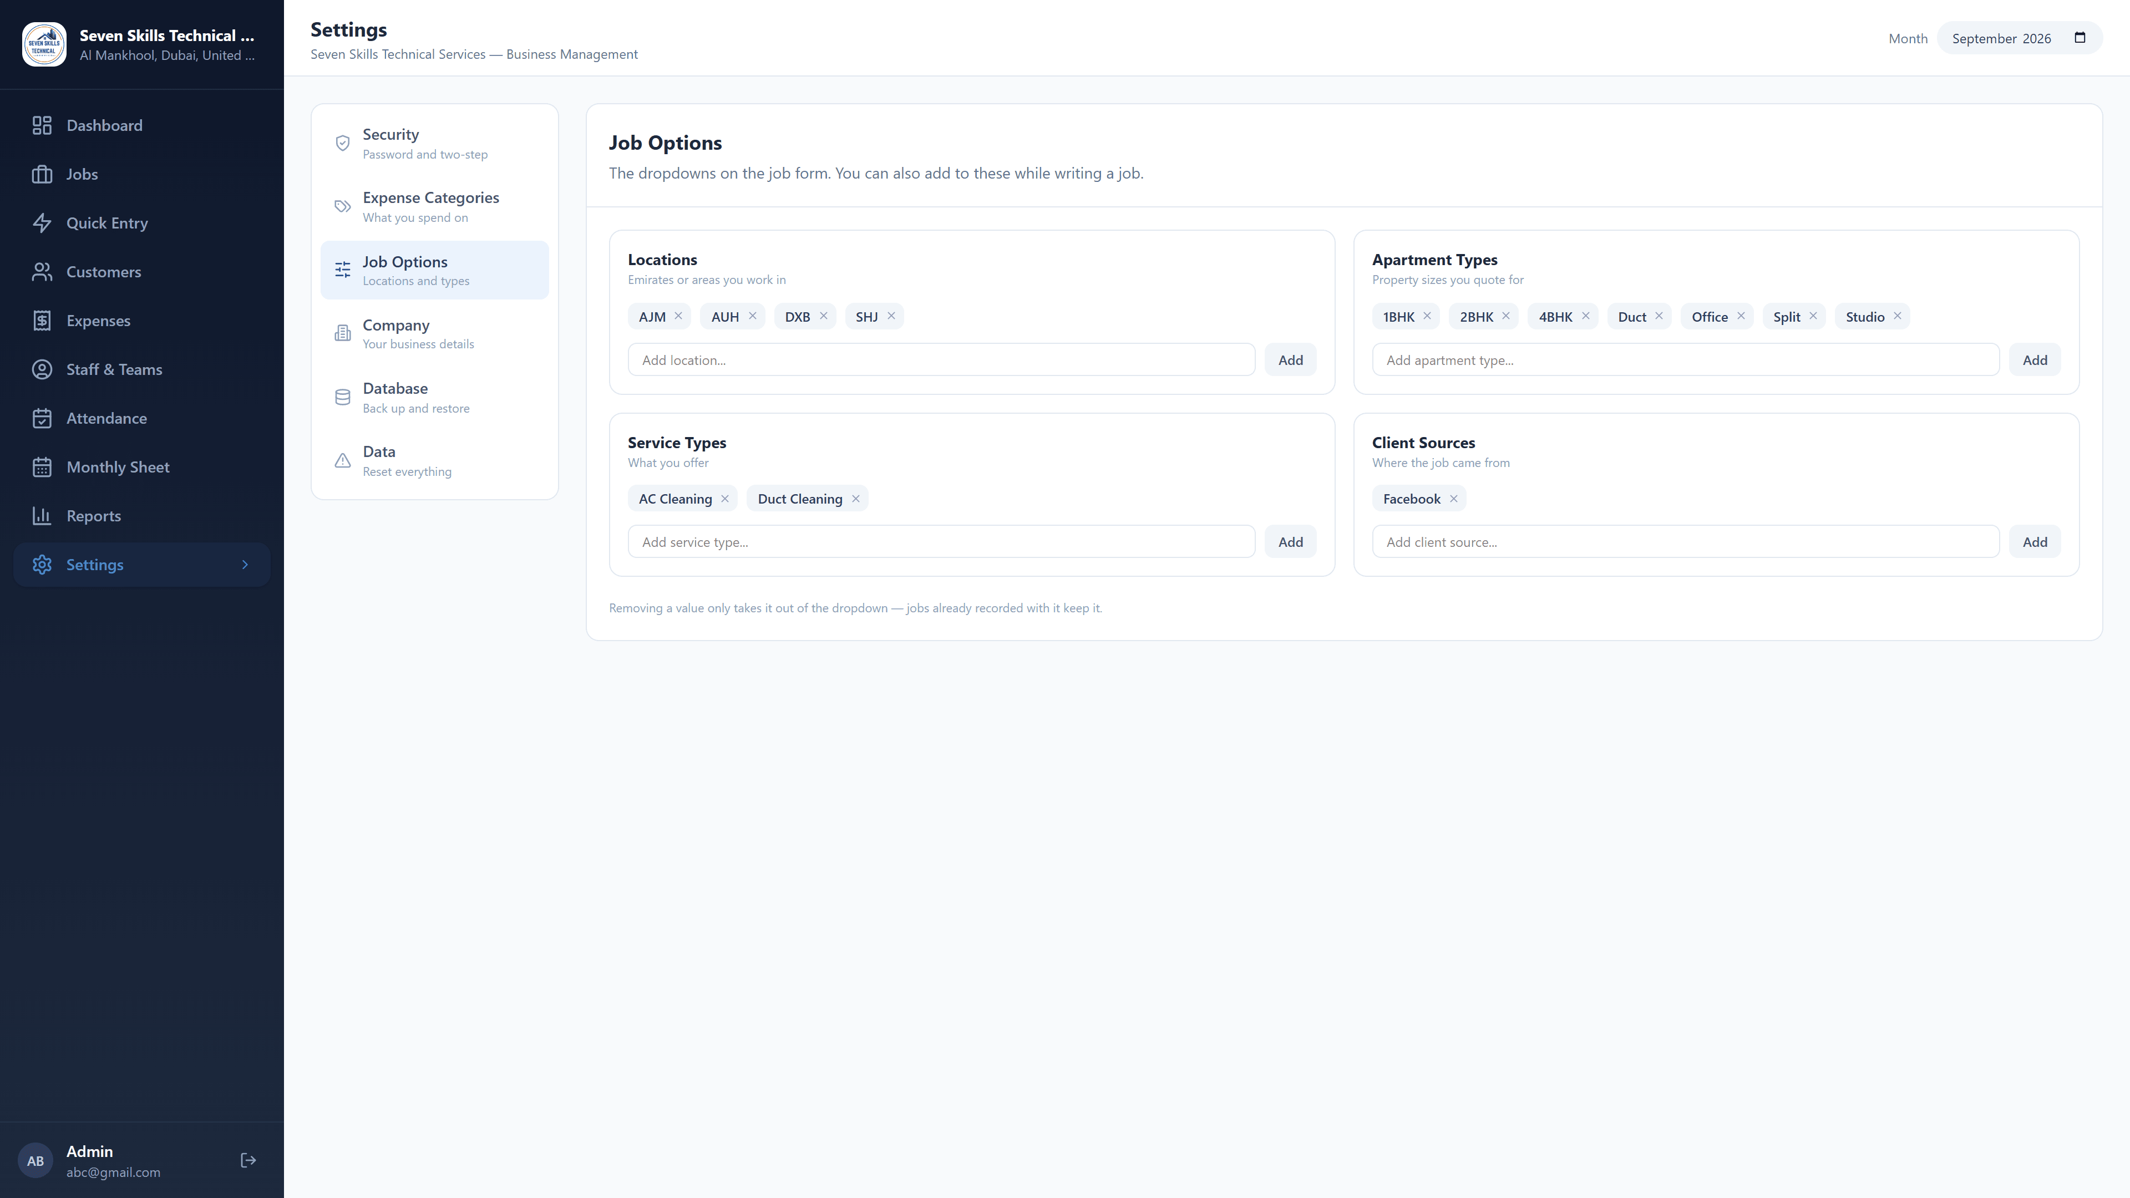Screen dimensions: 2130x1198
Task: Click the log out icon beside Admin
Action: 248,1161
